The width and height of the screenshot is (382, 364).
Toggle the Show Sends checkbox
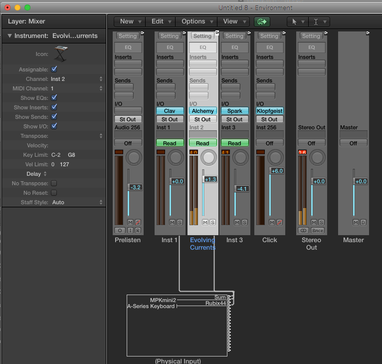pyautogui.click(x=54, y=117)
